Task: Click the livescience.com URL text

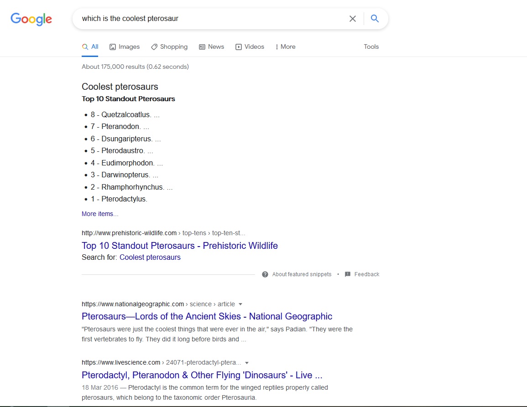Action: [121, 363]
